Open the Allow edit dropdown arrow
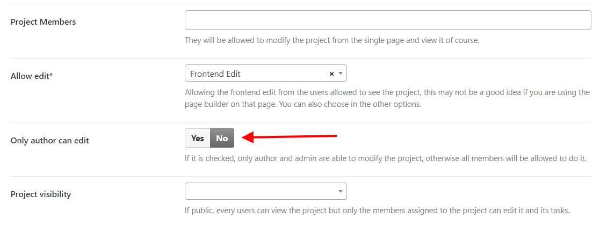The width and height of the screenshot is (600, 225). [340, 74]
